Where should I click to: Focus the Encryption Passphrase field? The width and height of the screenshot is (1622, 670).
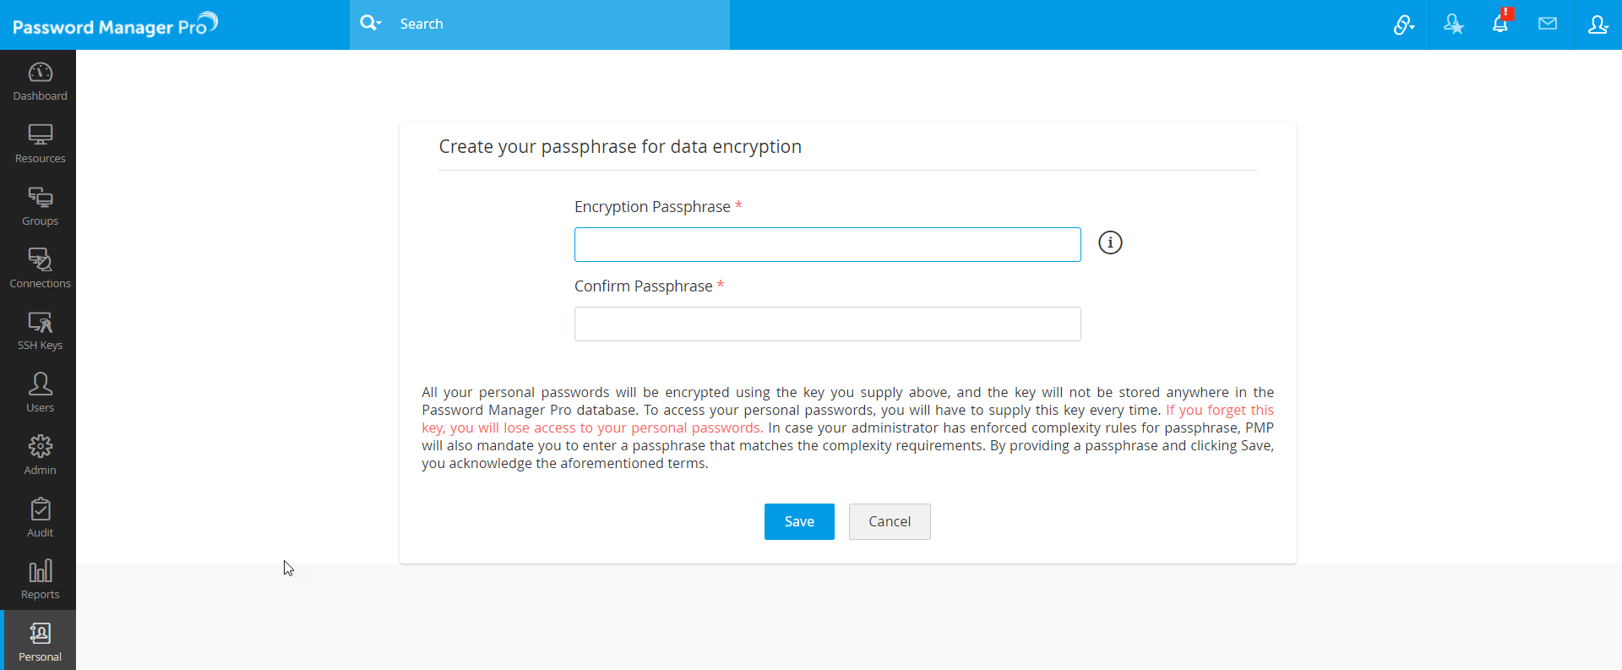click(x=827, y=245)
